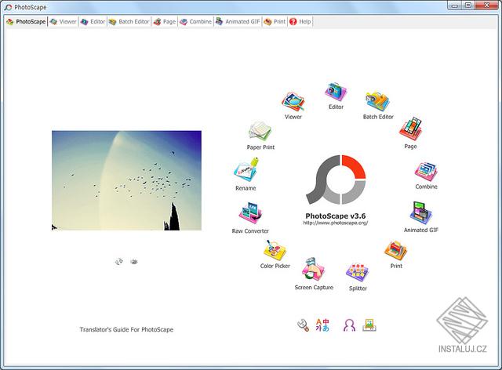Screen dimensions: 502x370
Task: Select the Combine tab
Action: tap(195, 22)
